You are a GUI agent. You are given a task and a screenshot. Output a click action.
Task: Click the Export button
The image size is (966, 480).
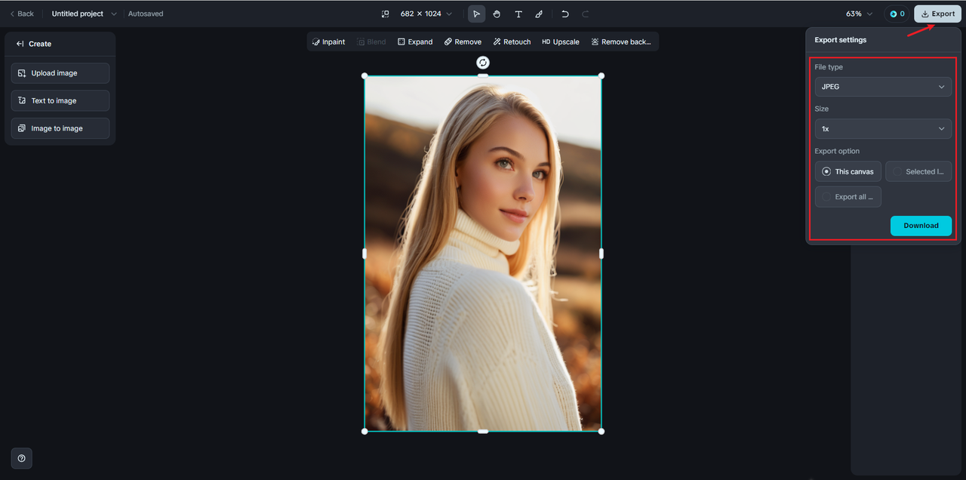(938, 14)
